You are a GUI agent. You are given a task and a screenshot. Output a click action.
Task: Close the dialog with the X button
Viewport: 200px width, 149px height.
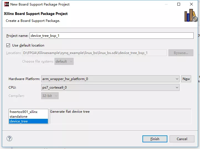[x=191, y=4]
